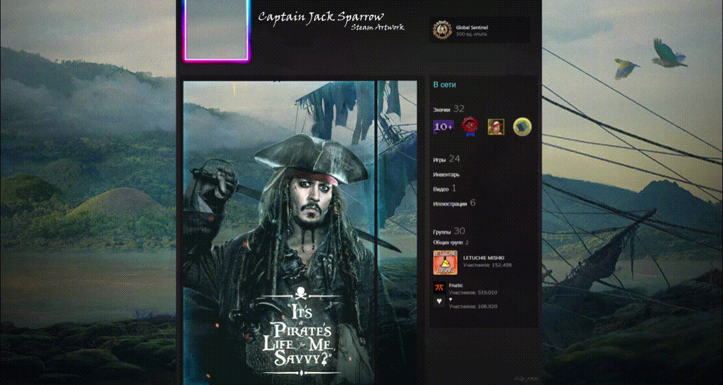Viewport: 723px width, 385px height.
Task: Click the round gold coin badge
Action: pyautogui.click(x=522, y=126)
